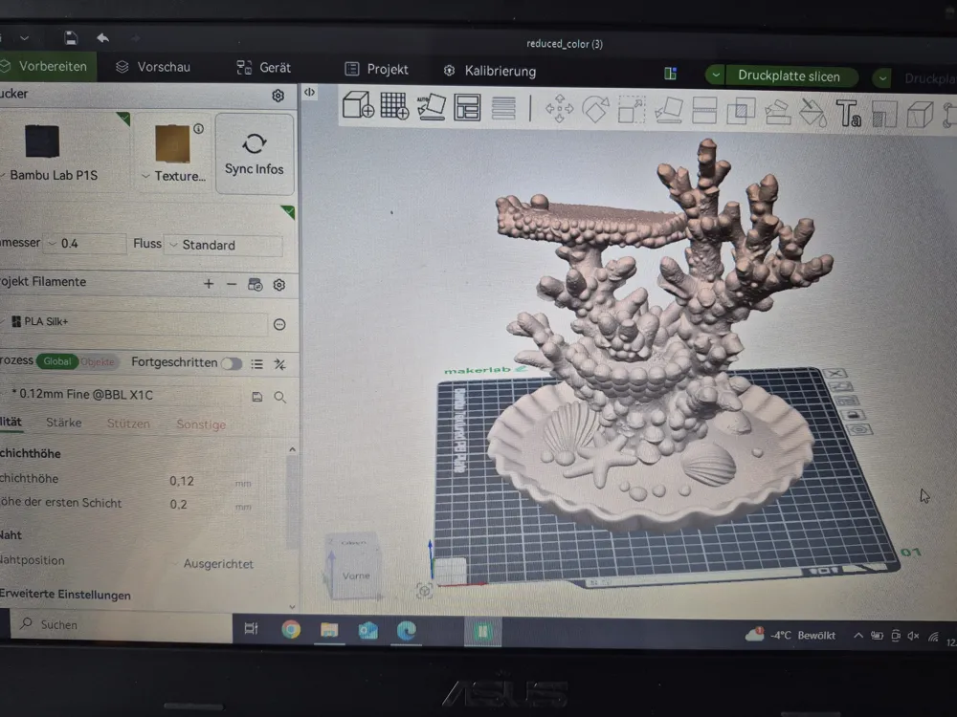Switch to the Vorschau tab

153,67
